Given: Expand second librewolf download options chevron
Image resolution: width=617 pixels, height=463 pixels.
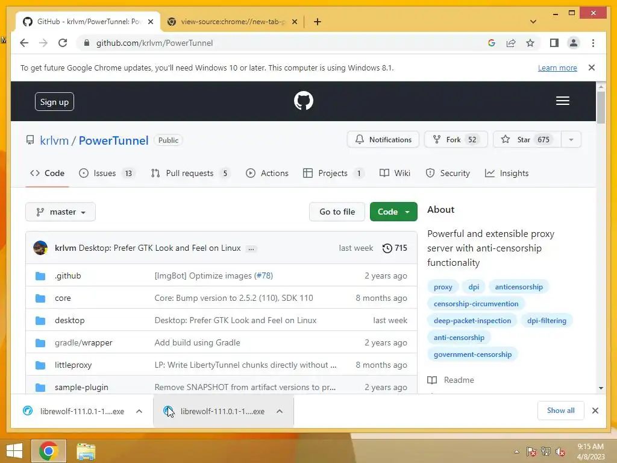Looking at the screenshot, I should click(x=280, y=411).
